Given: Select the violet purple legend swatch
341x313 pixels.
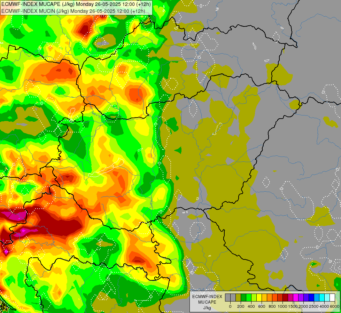Looking at the screenshot, I should [x=301, y=297].
